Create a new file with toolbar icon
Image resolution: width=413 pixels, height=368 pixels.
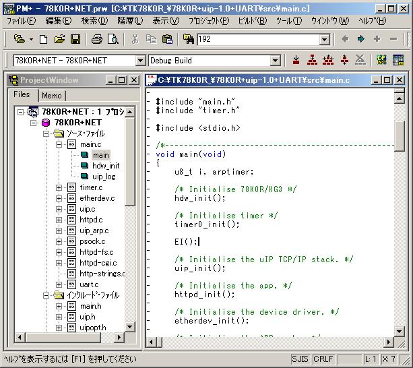point(44,39)
